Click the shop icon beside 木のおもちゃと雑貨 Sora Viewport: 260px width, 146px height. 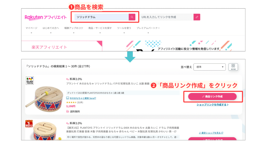pyautogui.click(x=68, y=98)
